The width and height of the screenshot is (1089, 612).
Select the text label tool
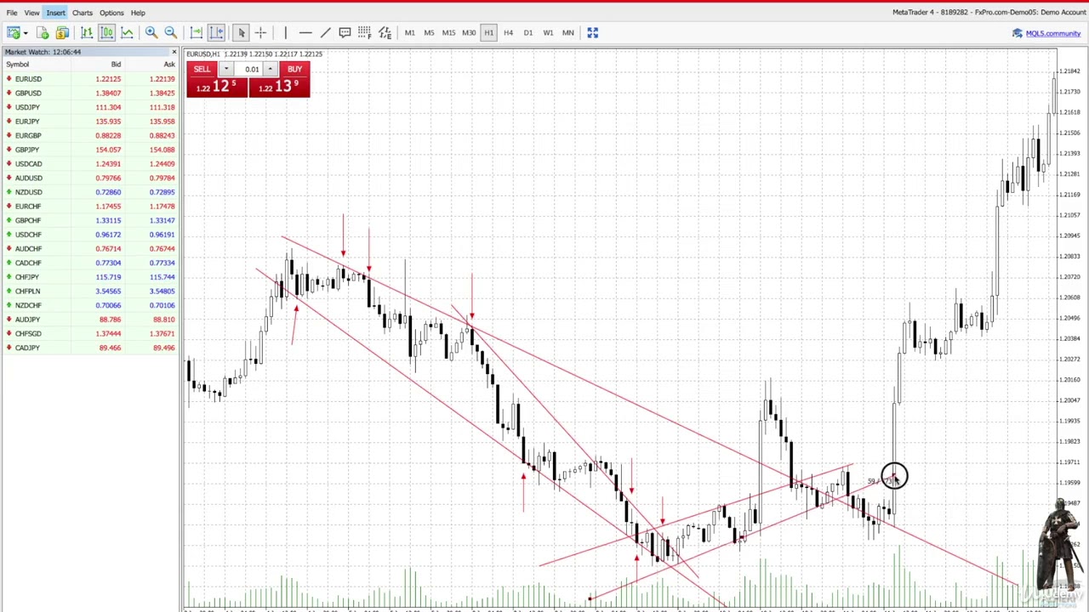(x=345, y=32)
